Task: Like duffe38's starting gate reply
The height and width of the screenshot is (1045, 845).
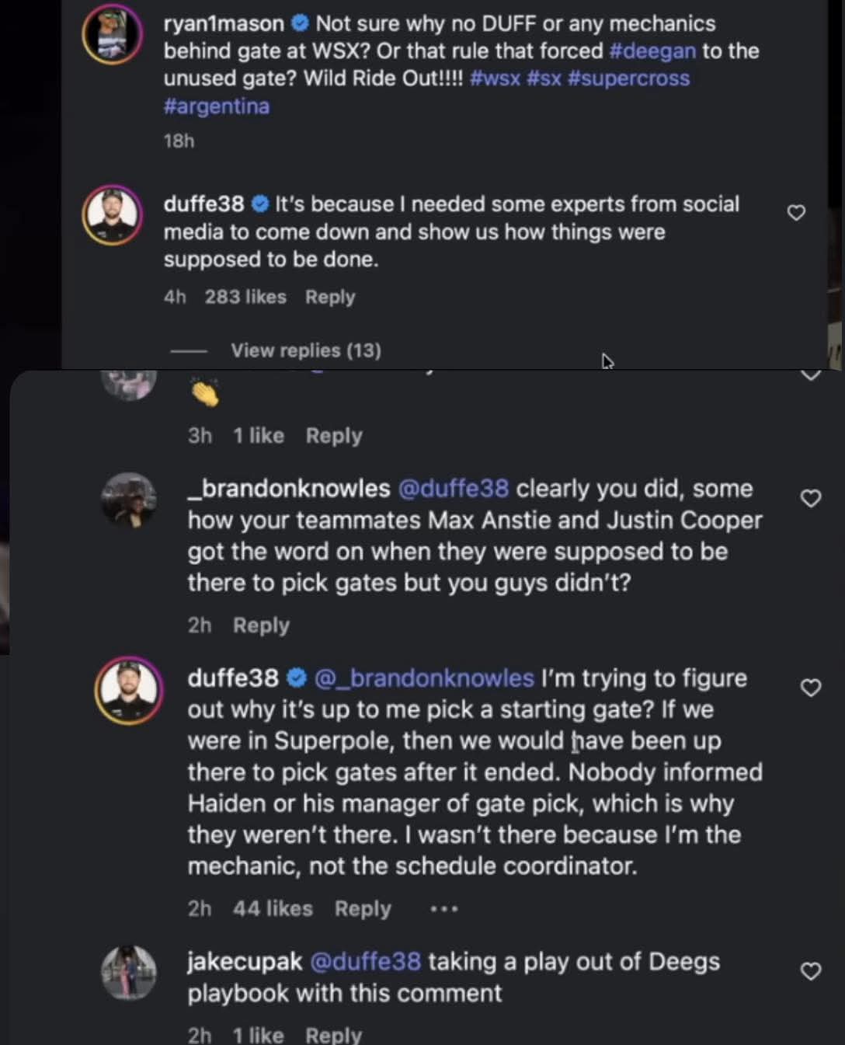Action: (810, 688)
